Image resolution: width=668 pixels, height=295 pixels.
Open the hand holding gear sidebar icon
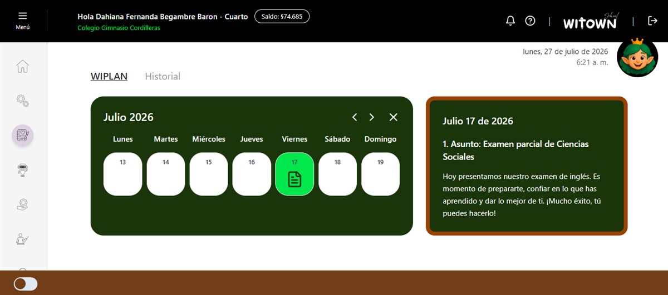coord(22,204)
